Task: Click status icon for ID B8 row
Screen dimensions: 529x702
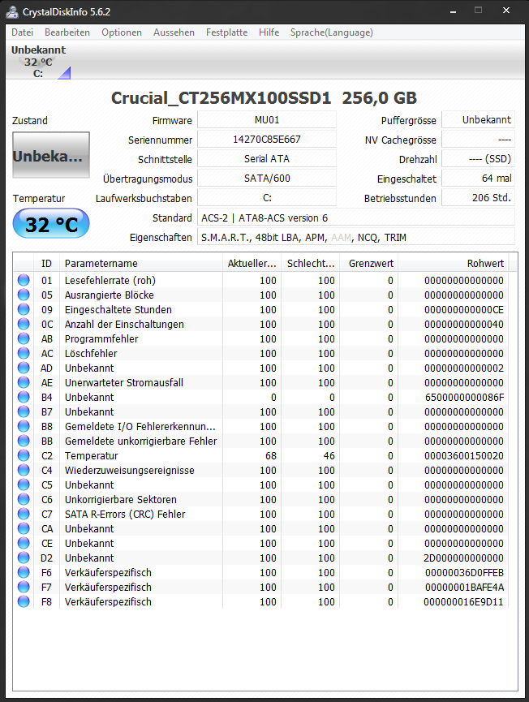Action: pos(24,426)
